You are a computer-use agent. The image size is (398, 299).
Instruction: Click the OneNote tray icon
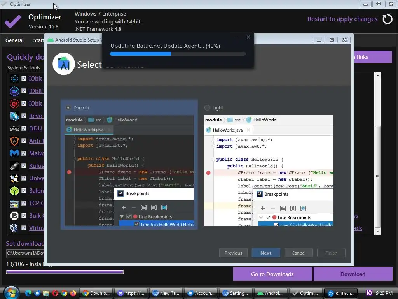click(369, 293)
